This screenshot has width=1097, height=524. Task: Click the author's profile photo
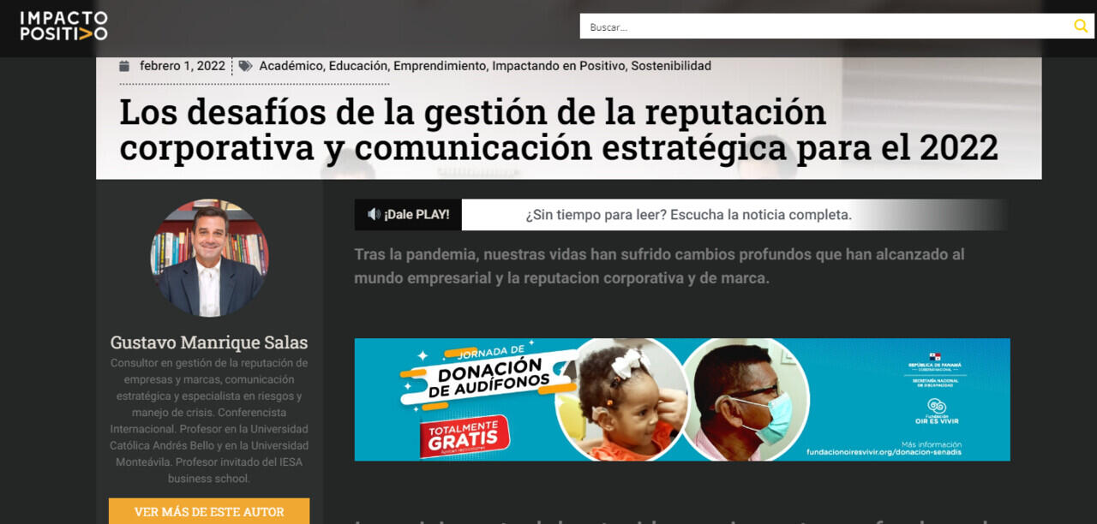pyautogui.click(x=209, y=258)
